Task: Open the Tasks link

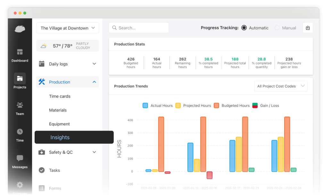Action: tap(54, 170)
